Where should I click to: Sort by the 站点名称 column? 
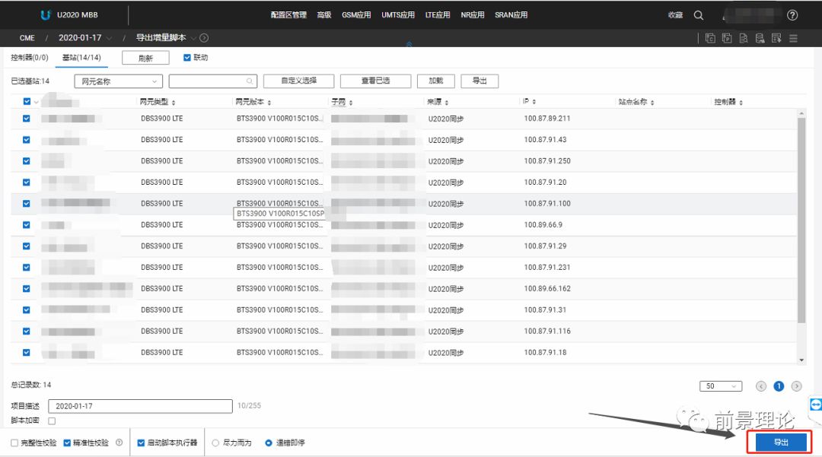pyautogui.click(x=652, y=103)
